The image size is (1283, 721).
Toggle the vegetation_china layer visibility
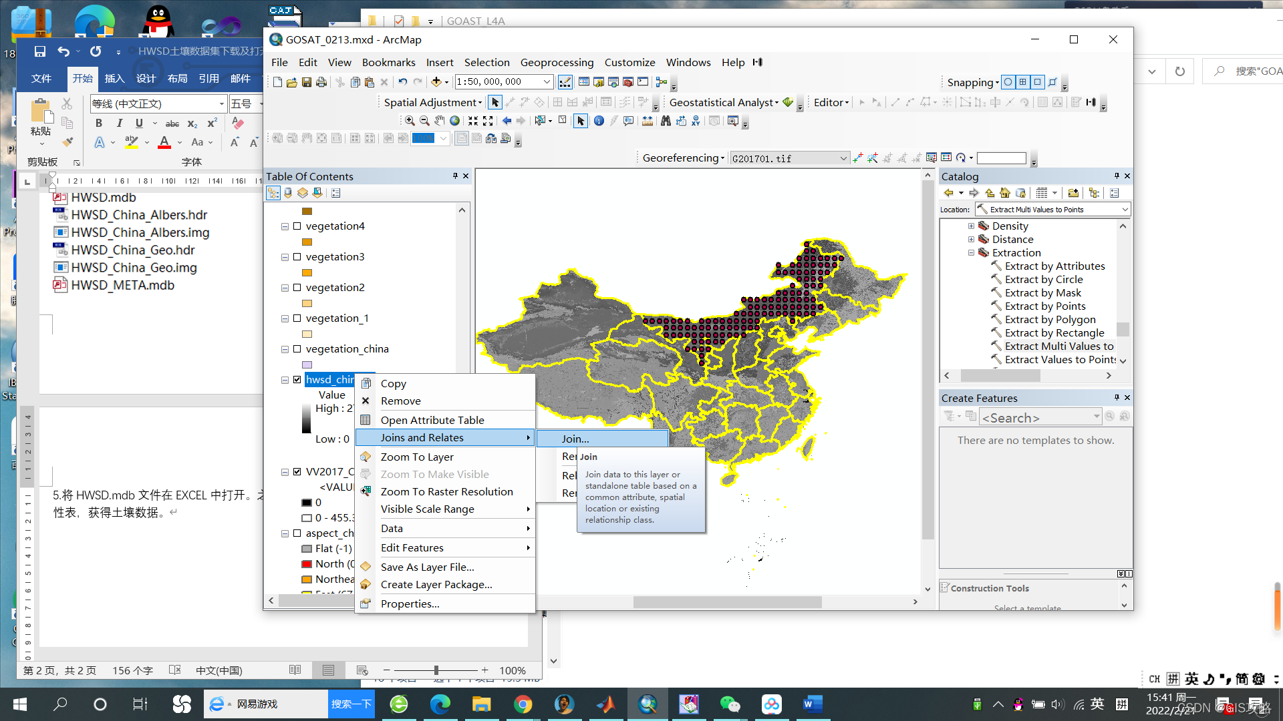(x=297, y=349)
